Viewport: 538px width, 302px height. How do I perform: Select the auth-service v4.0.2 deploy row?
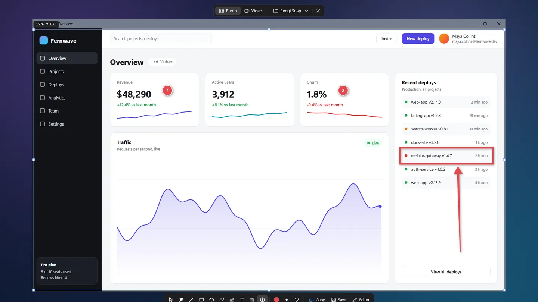click(446, 169)
